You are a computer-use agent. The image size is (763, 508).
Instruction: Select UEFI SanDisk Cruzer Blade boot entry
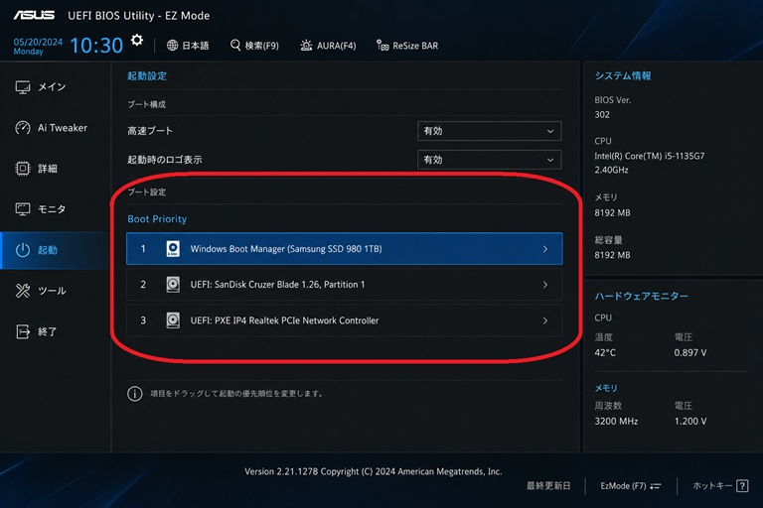coord(344,285)
